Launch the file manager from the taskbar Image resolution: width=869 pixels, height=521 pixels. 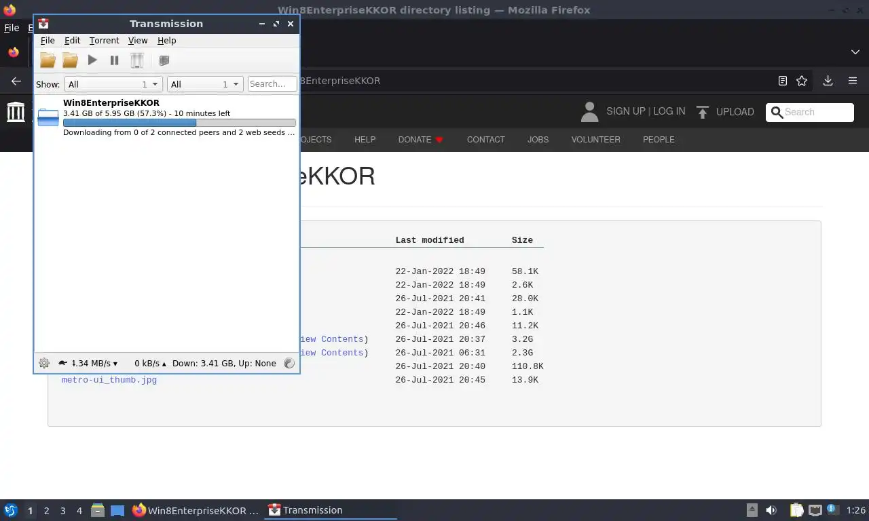[x=98, y=510]
